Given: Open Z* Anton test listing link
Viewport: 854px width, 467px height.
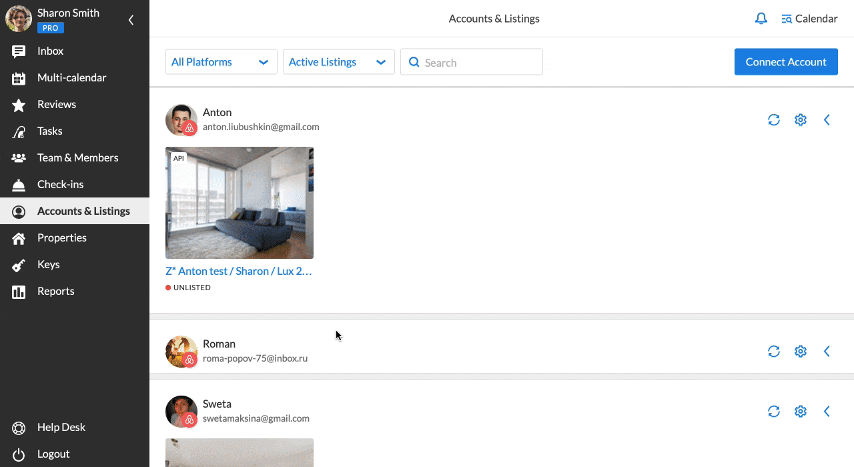Looking at the screenshot, I should (x=239, y=271).
